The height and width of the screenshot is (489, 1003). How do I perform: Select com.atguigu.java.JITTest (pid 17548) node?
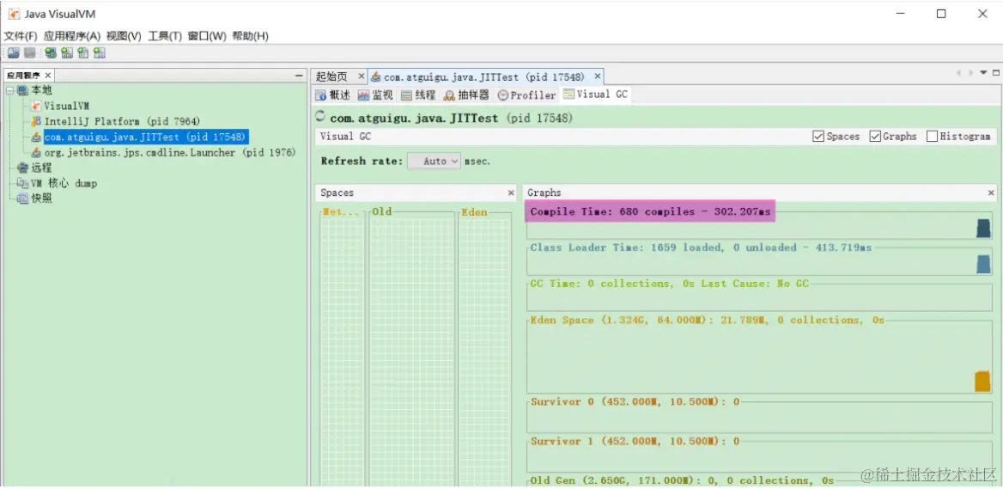(146, 137)
